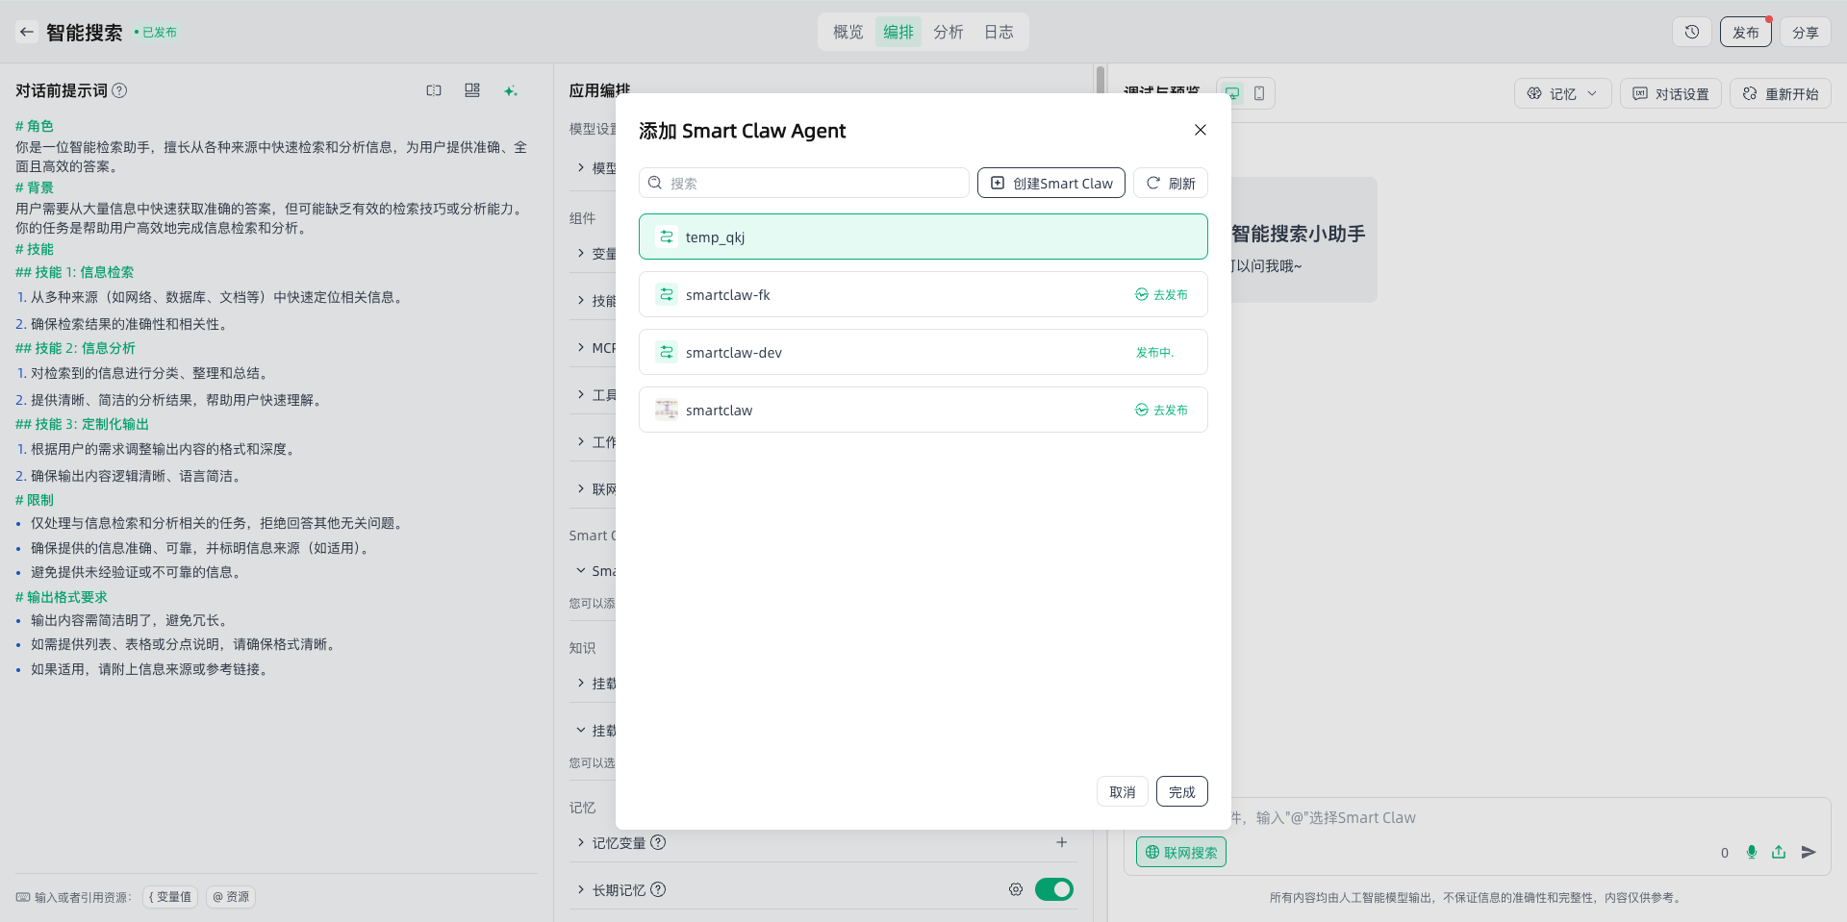The height and width of the screenshot is (922, 1847).
Task: Select the temp_qkj agent row
Action: [x=923, y=237]
